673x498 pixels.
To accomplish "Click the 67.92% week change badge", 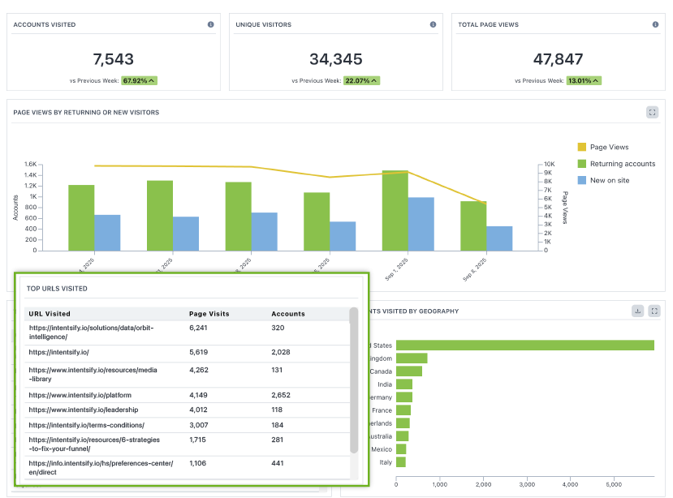I will click(136, 80).
